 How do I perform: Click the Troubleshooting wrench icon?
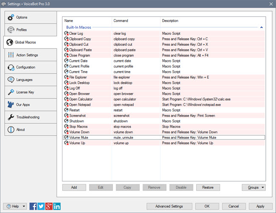point(11,117)
